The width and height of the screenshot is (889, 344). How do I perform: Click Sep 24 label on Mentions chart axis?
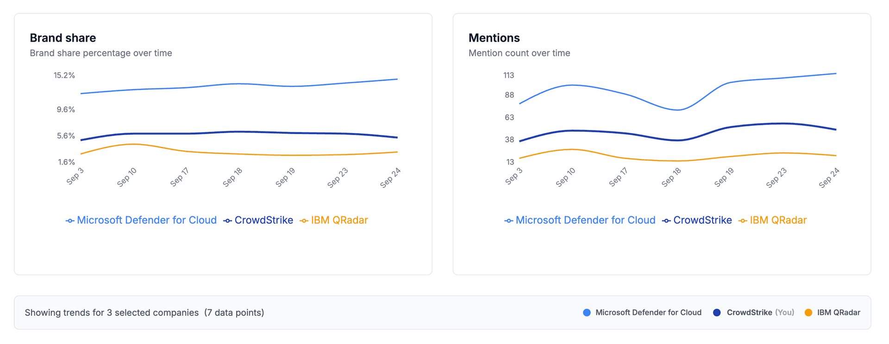(829, 178)
